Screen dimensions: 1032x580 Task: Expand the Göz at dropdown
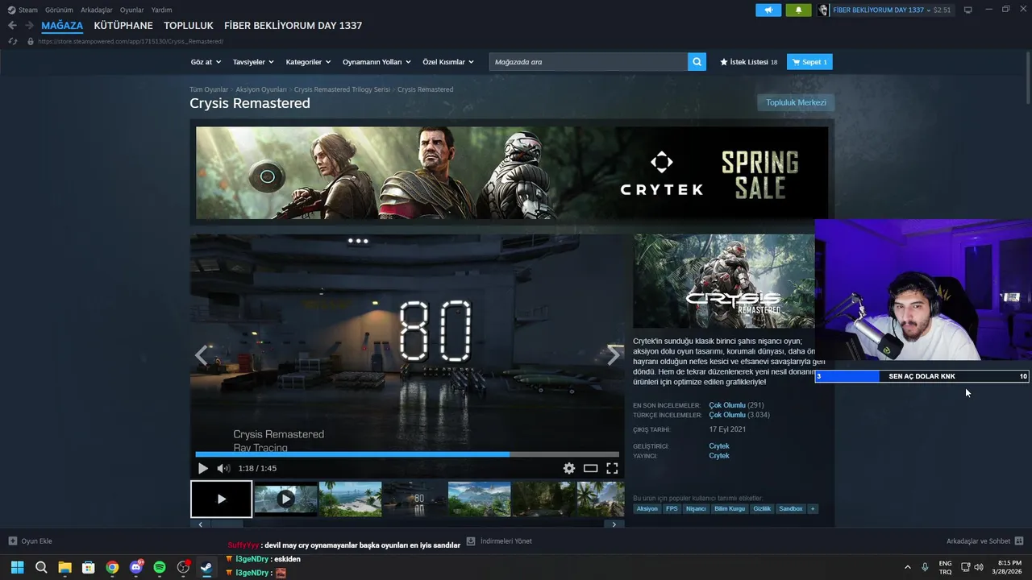click(x=206, y=62)
